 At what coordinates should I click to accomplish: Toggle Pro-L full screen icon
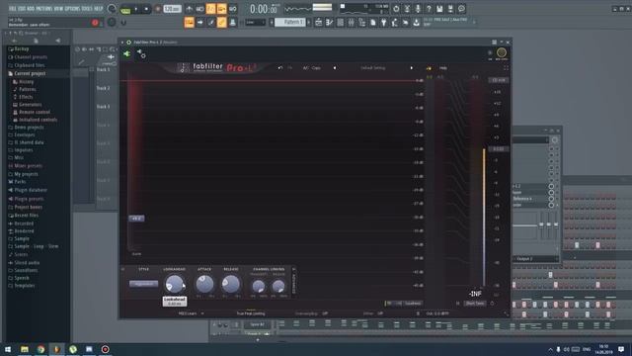(x=506, y=68)
